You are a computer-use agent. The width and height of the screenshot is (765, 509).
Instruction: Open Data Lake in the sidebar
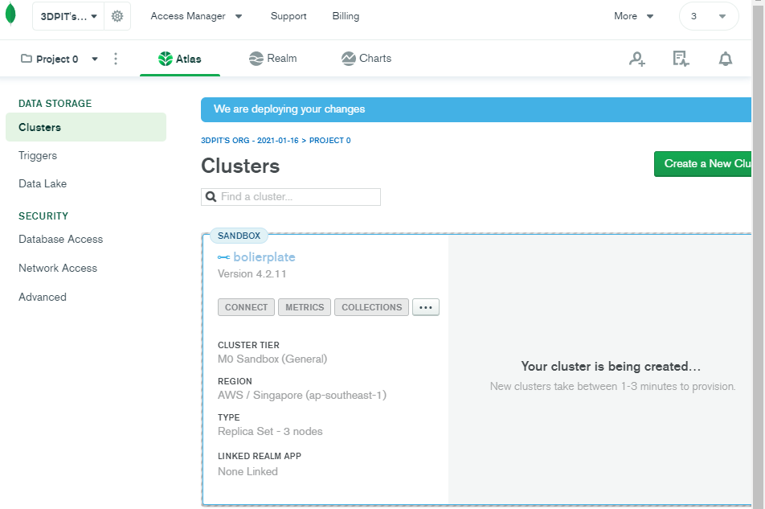pos(43,184)
